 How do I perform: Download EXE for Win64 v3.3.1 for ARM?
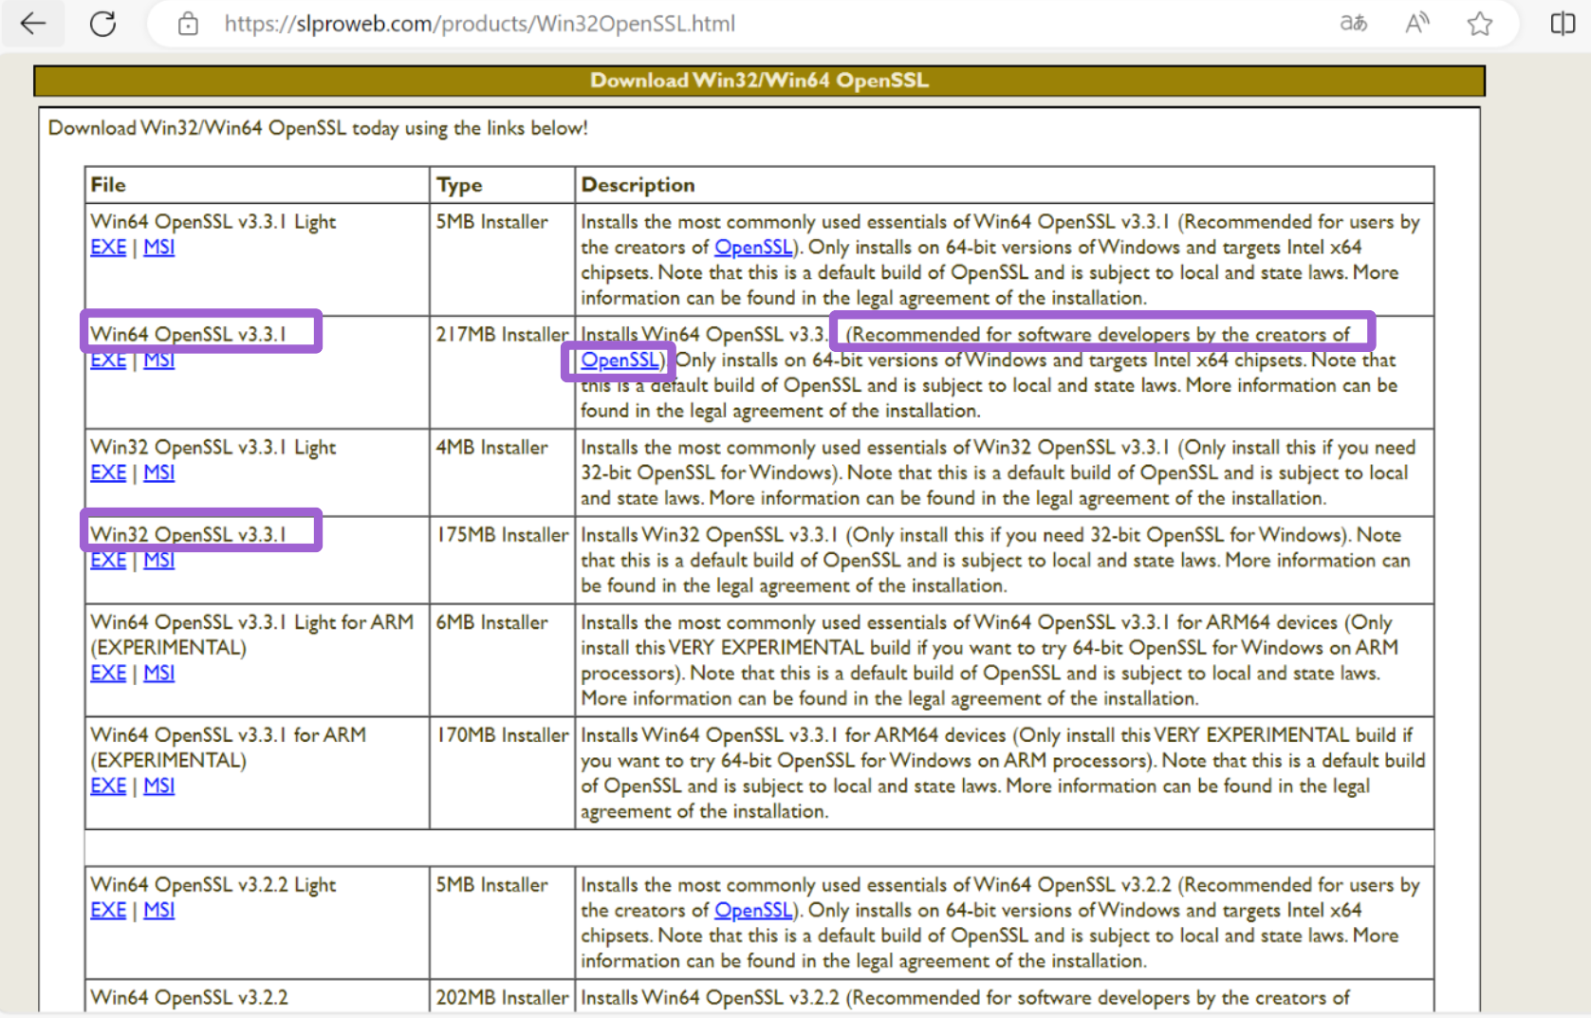[108, 786]
